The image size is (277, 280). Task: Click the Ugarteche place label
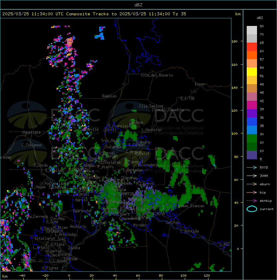click(x=82, y=211)
